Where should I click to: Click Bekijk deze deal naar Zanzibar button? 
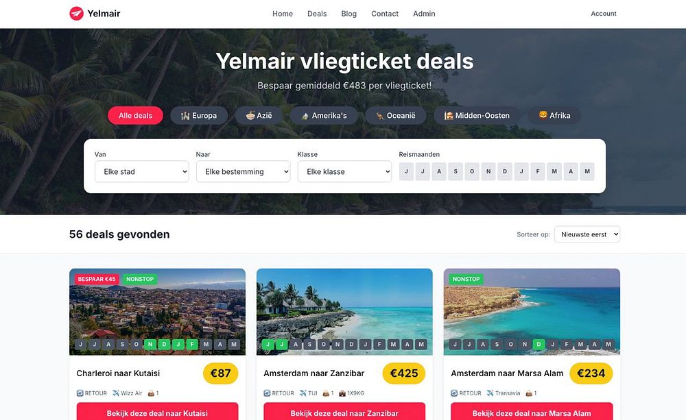click(x=344, y=412)
